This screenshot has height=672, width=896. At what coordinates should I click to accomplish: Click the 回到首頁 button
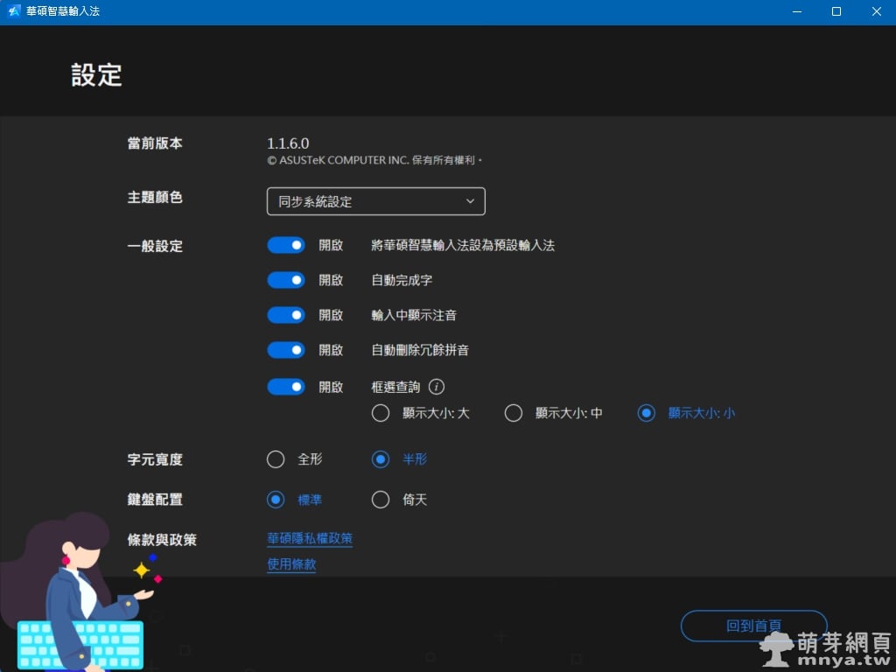753,626
